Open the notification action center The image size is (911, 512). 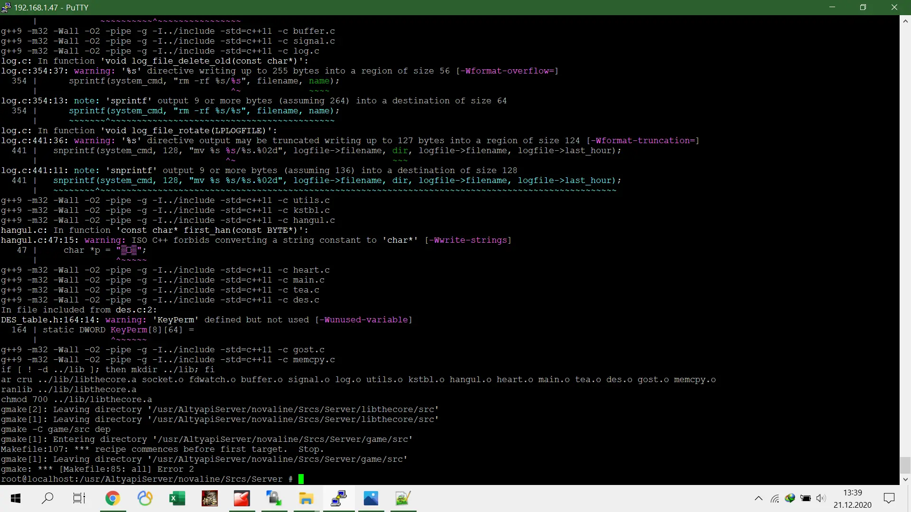[x=889, y=498]
